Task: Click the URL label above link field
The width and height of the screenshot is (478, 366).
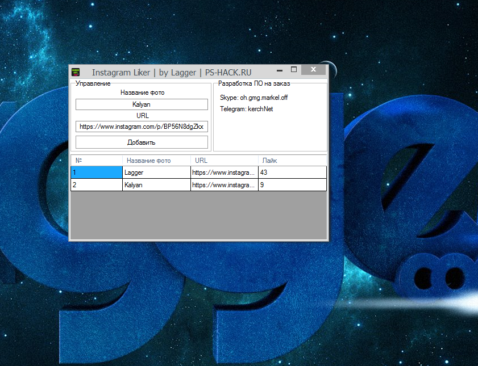Action: pos(142,116)
